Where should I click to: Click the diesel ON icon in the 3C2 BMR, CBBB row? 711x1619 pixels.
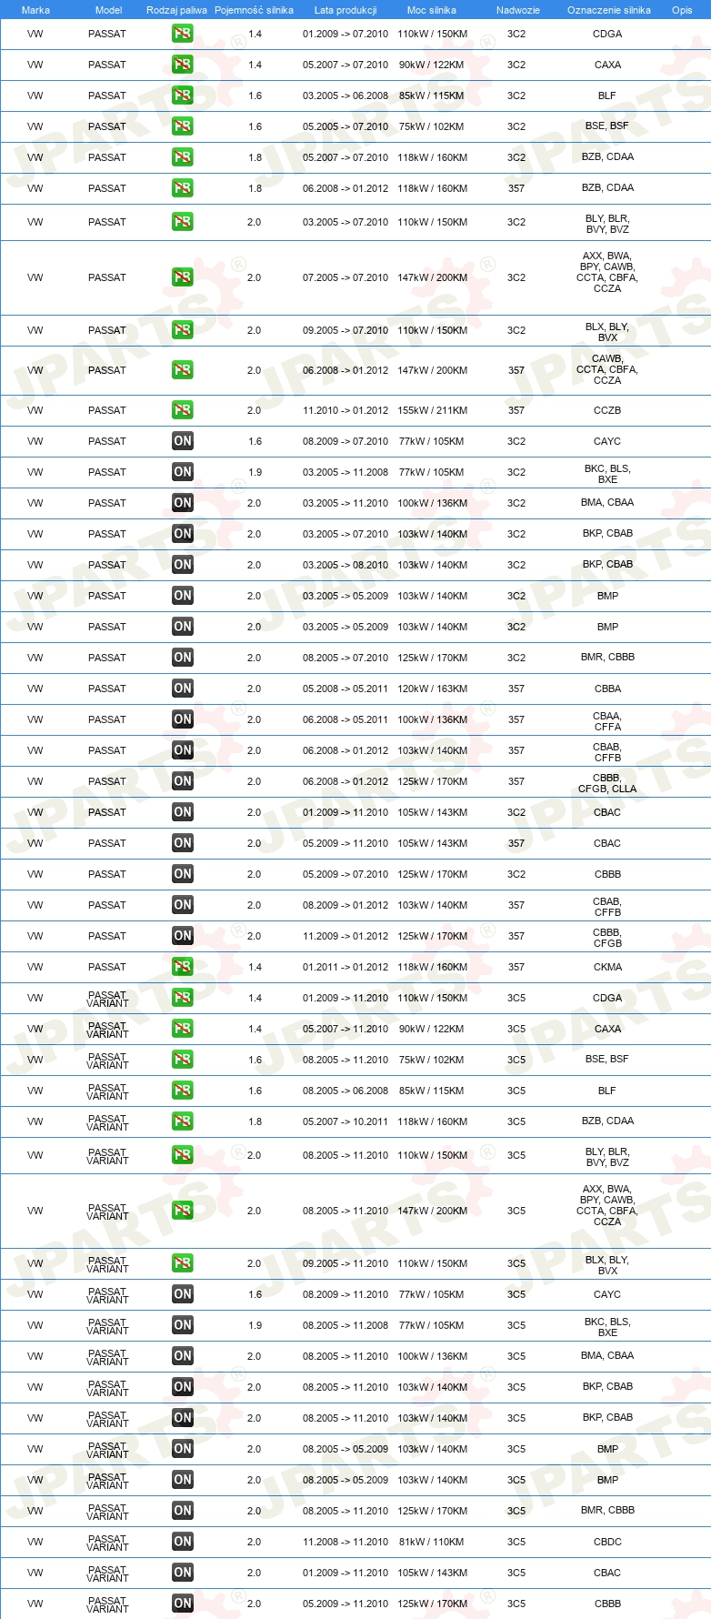(x=183, y=658)
